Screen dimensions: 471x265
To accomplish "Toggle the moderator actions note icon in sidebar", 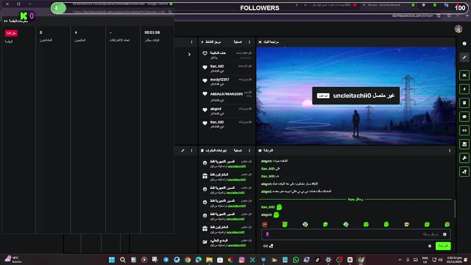I will [x=464, y=103].
